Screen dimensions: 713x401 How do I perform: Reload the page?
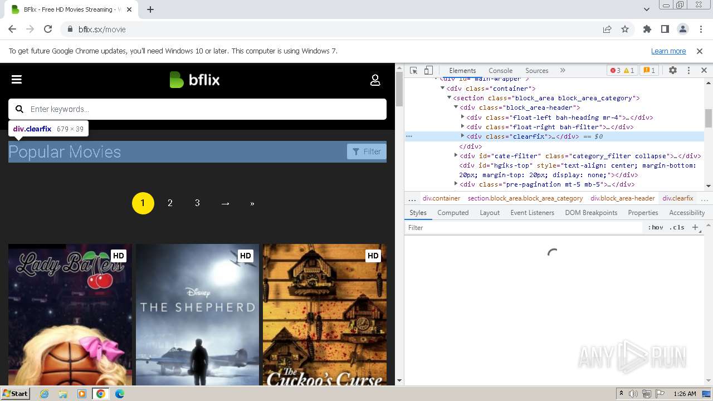pyautogui.click(x=48, y=30)
